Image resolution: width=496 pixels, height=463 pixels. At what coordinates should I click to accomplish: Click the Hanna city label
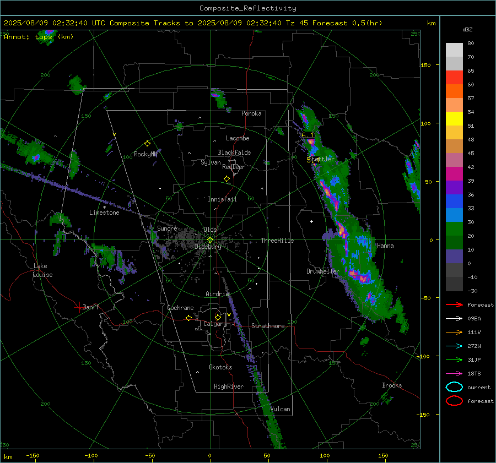click(385, 246)
